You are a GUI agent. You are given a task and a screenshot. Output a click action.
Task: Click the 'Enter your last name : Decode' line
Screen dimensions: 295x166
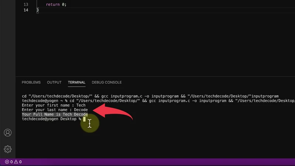pos(55,110)
